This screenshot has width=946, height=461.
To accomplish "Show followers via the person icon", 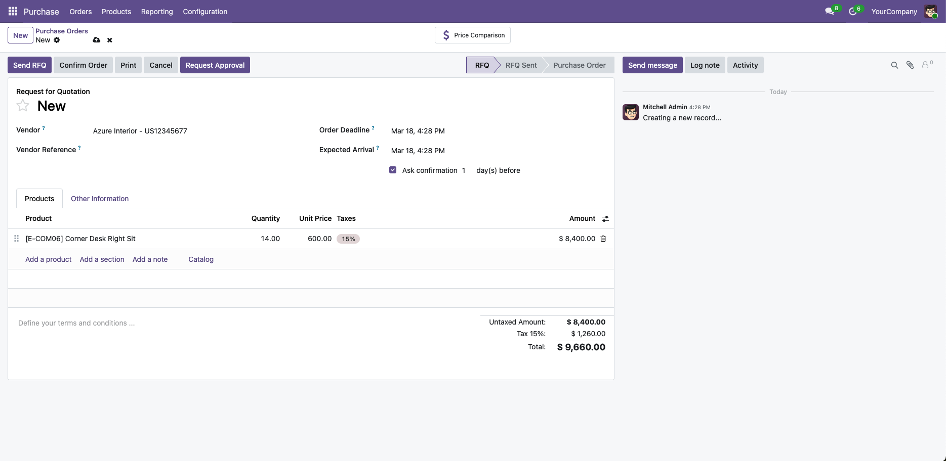I will (926, 65).
